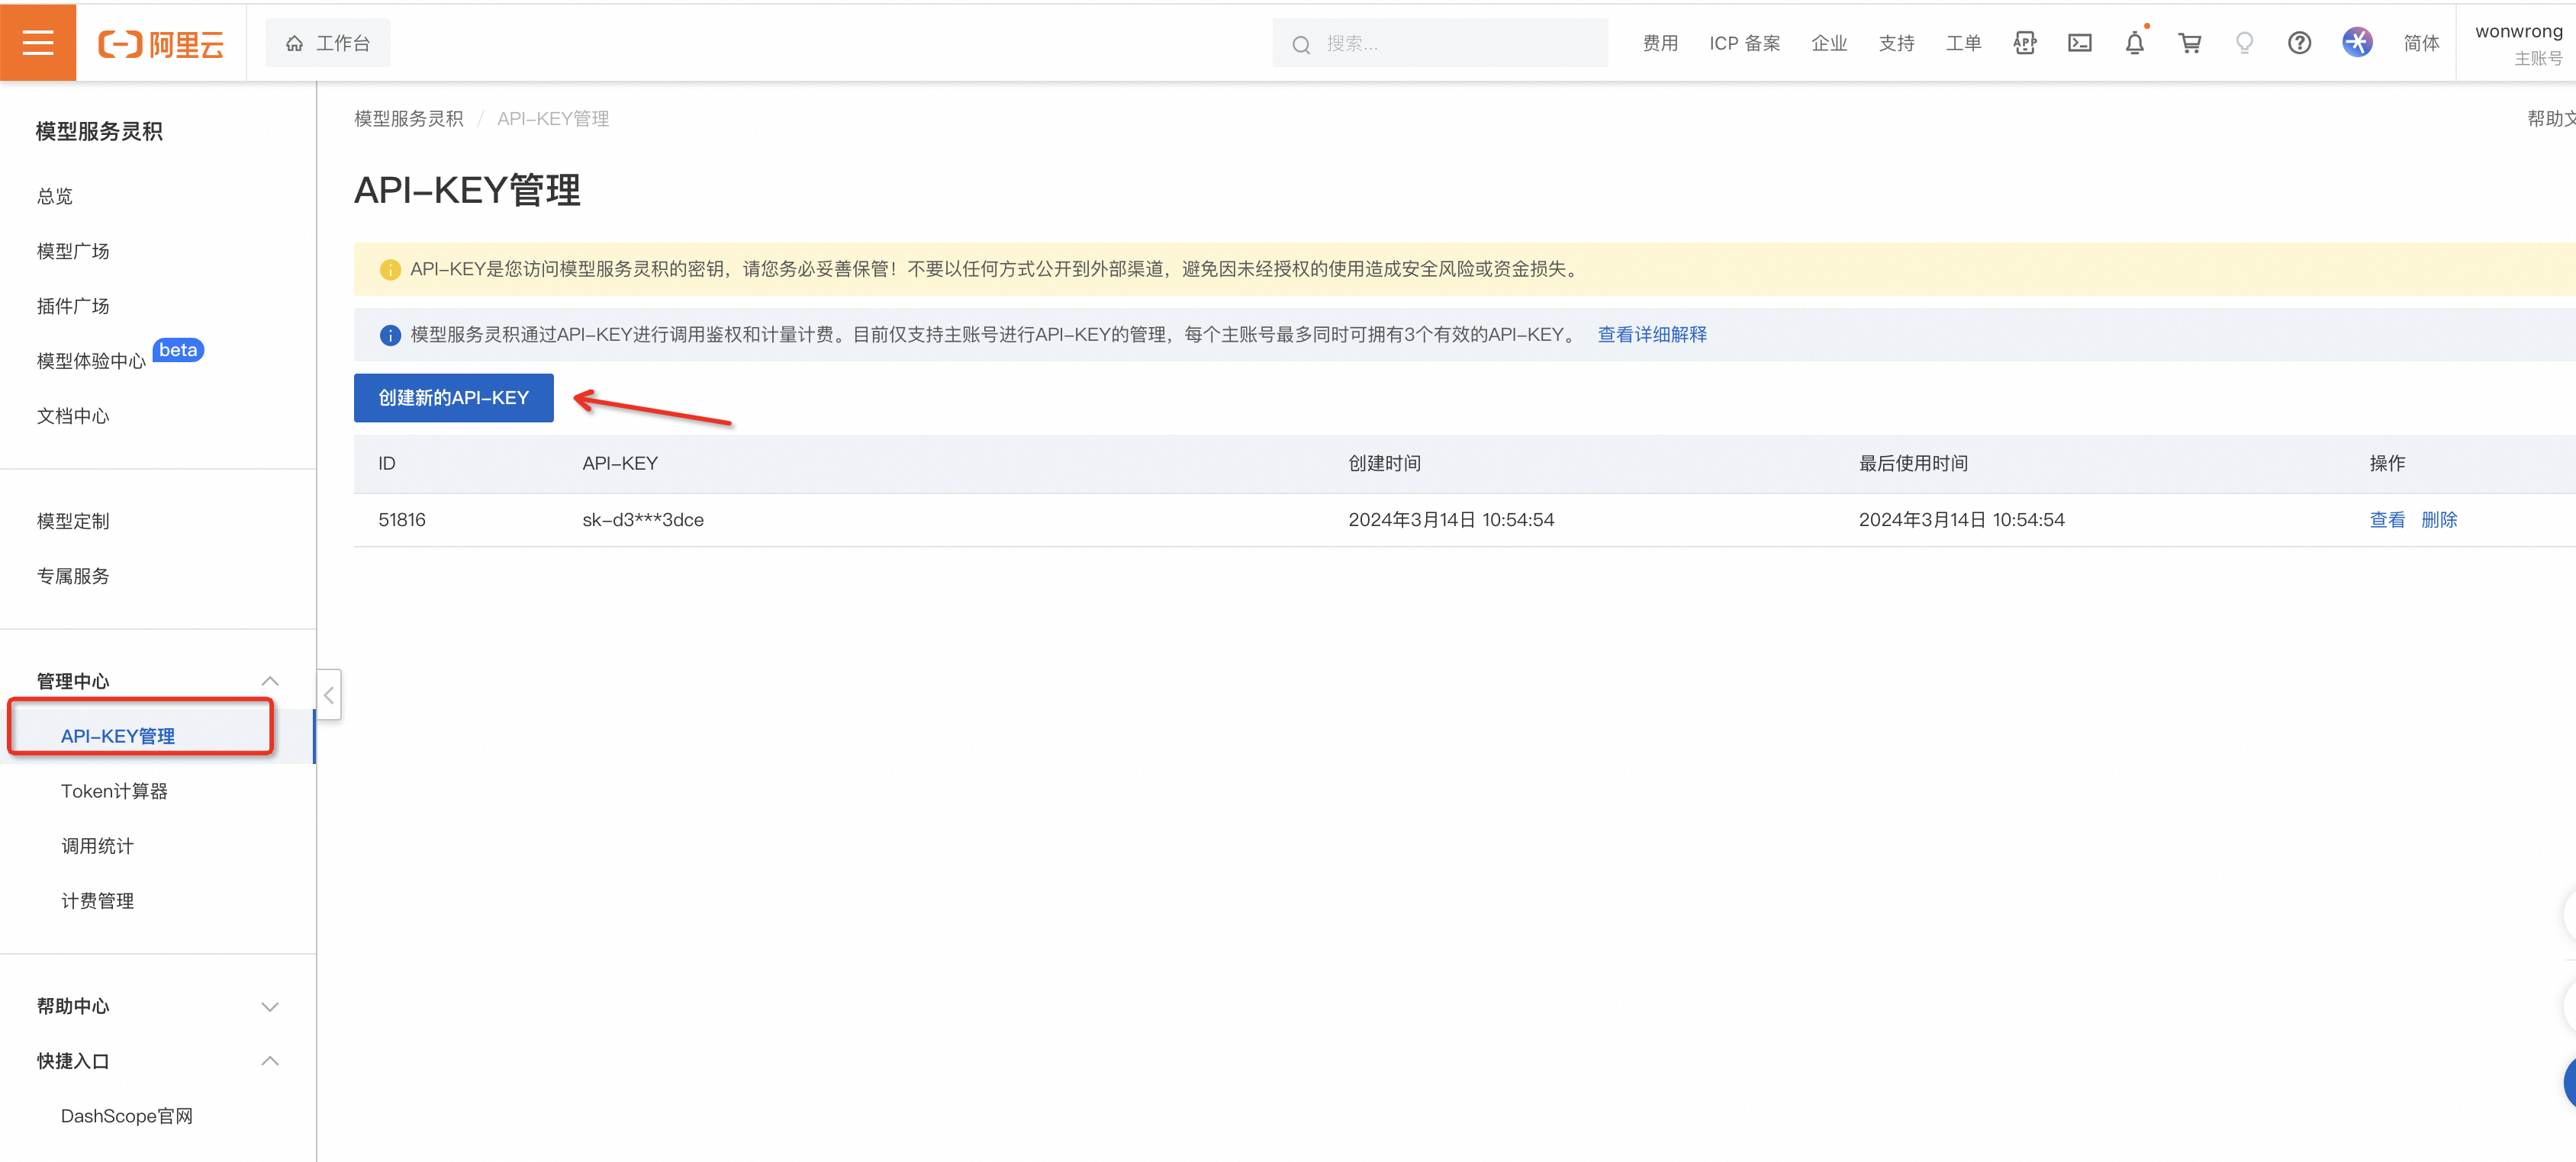The width and height of the screenshot is (2576, 1162).
Task: Open the mobile APP download icon
Action: 2024,43
